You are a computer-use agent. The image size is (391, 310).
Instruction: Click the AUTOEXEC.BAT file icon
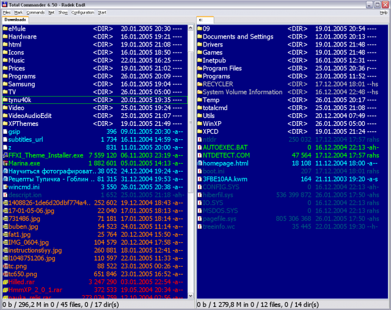coord(199,147)
